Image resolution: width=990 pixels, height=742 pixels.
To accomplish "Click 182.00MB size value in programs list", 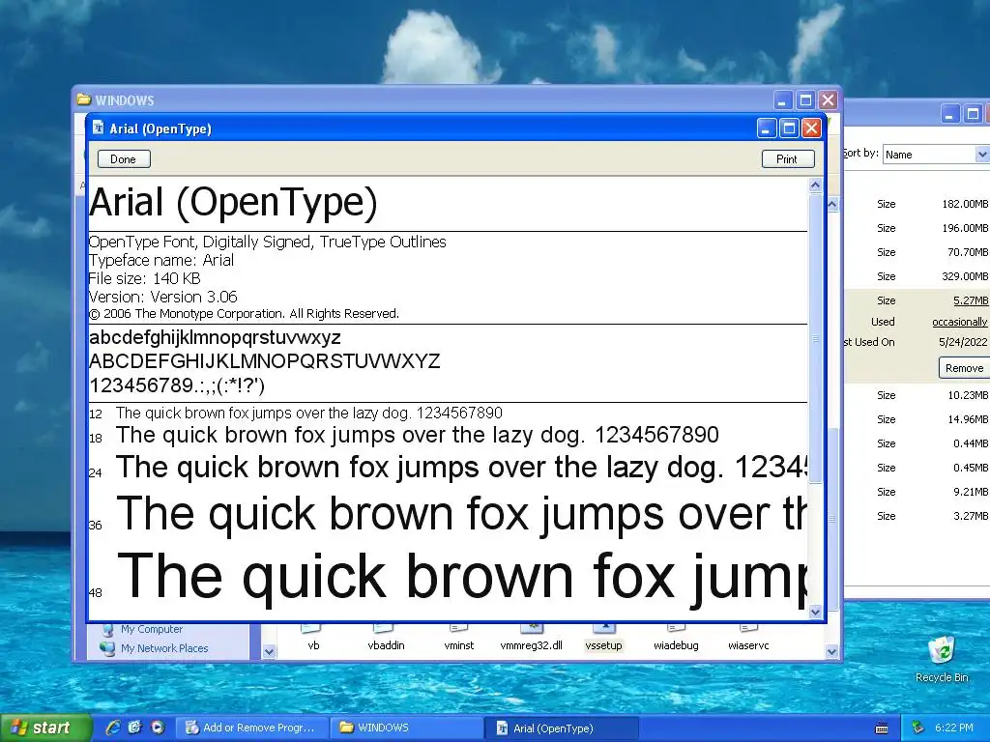I will pos(965,204).
